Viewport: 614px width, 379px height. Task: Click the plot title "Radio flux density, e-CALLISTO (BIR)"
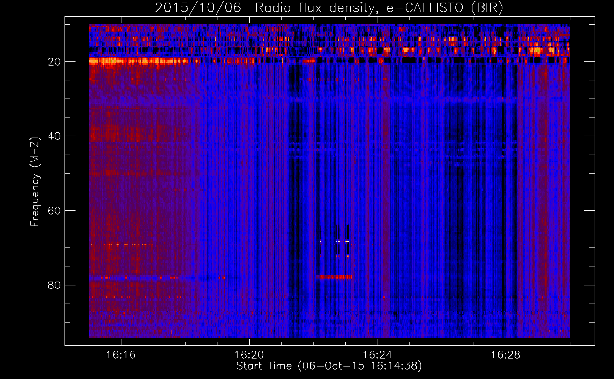(379, 8)
